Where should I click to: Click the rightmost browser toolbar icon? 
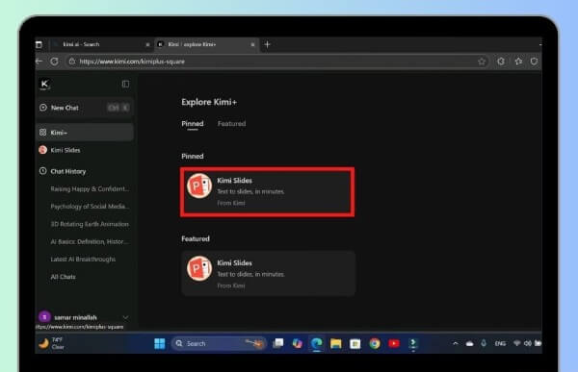pyautogui.click(x=534, y=62)
